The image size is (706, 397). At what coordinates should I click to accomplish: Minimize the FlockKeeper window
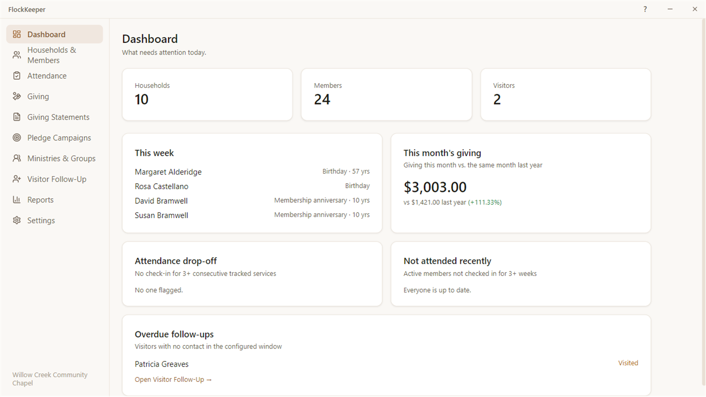click(670, 9)
